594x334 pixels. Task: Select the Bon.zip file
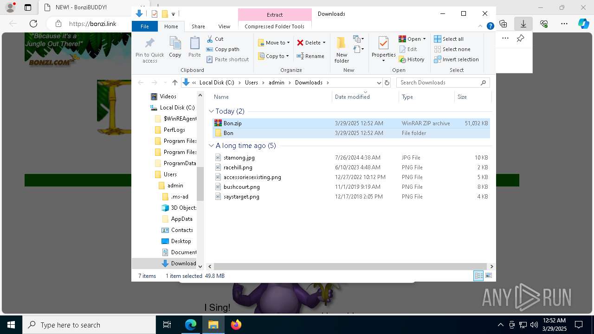click(x=351, y=123)
